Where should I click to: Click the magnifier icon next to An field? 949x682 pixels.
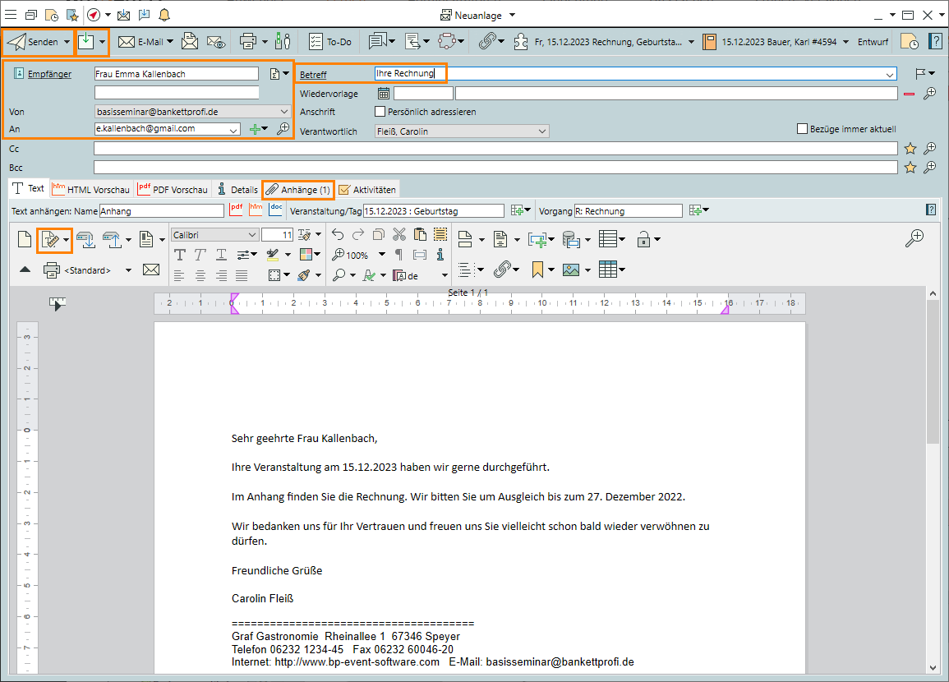283,129
